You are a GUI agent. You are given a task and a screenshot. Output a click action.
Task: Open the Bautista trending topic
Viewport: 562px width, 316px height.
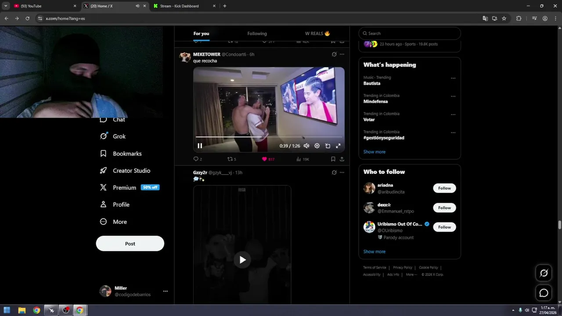(372, 83)
